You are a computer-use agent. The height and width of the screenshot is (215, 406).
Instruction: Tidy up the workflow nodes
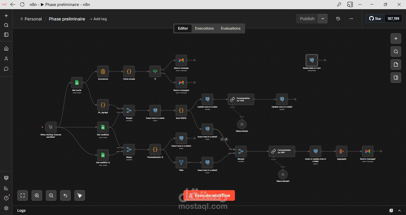80,195
